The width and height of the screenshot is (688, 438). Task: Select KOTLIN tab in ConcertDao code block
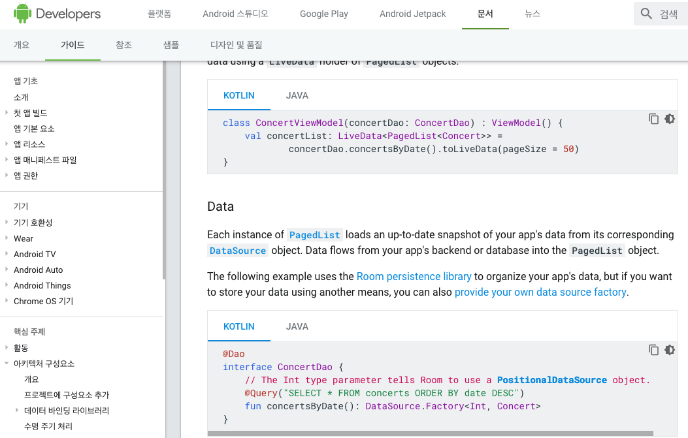[238, 326]
